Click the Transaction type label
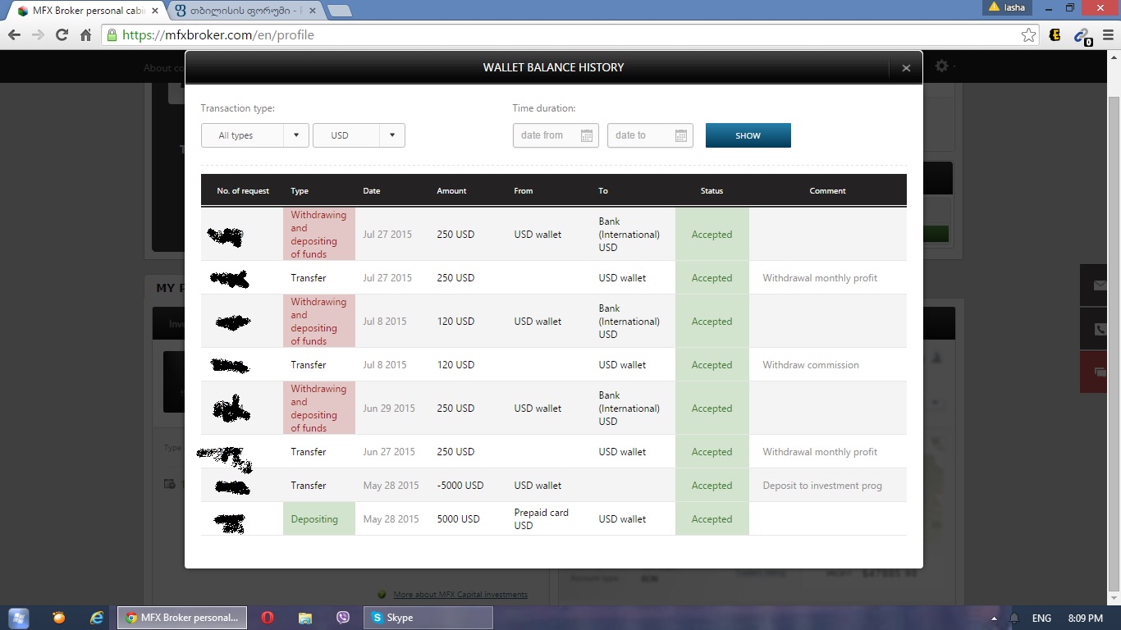Image resolution: width=1121 pixels, height=630 pixels. (x=238, y=108)
